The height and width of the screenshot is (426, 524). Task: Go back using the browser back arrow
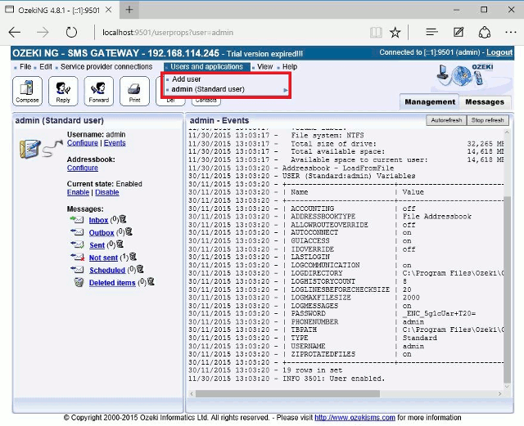click(15, 33)
